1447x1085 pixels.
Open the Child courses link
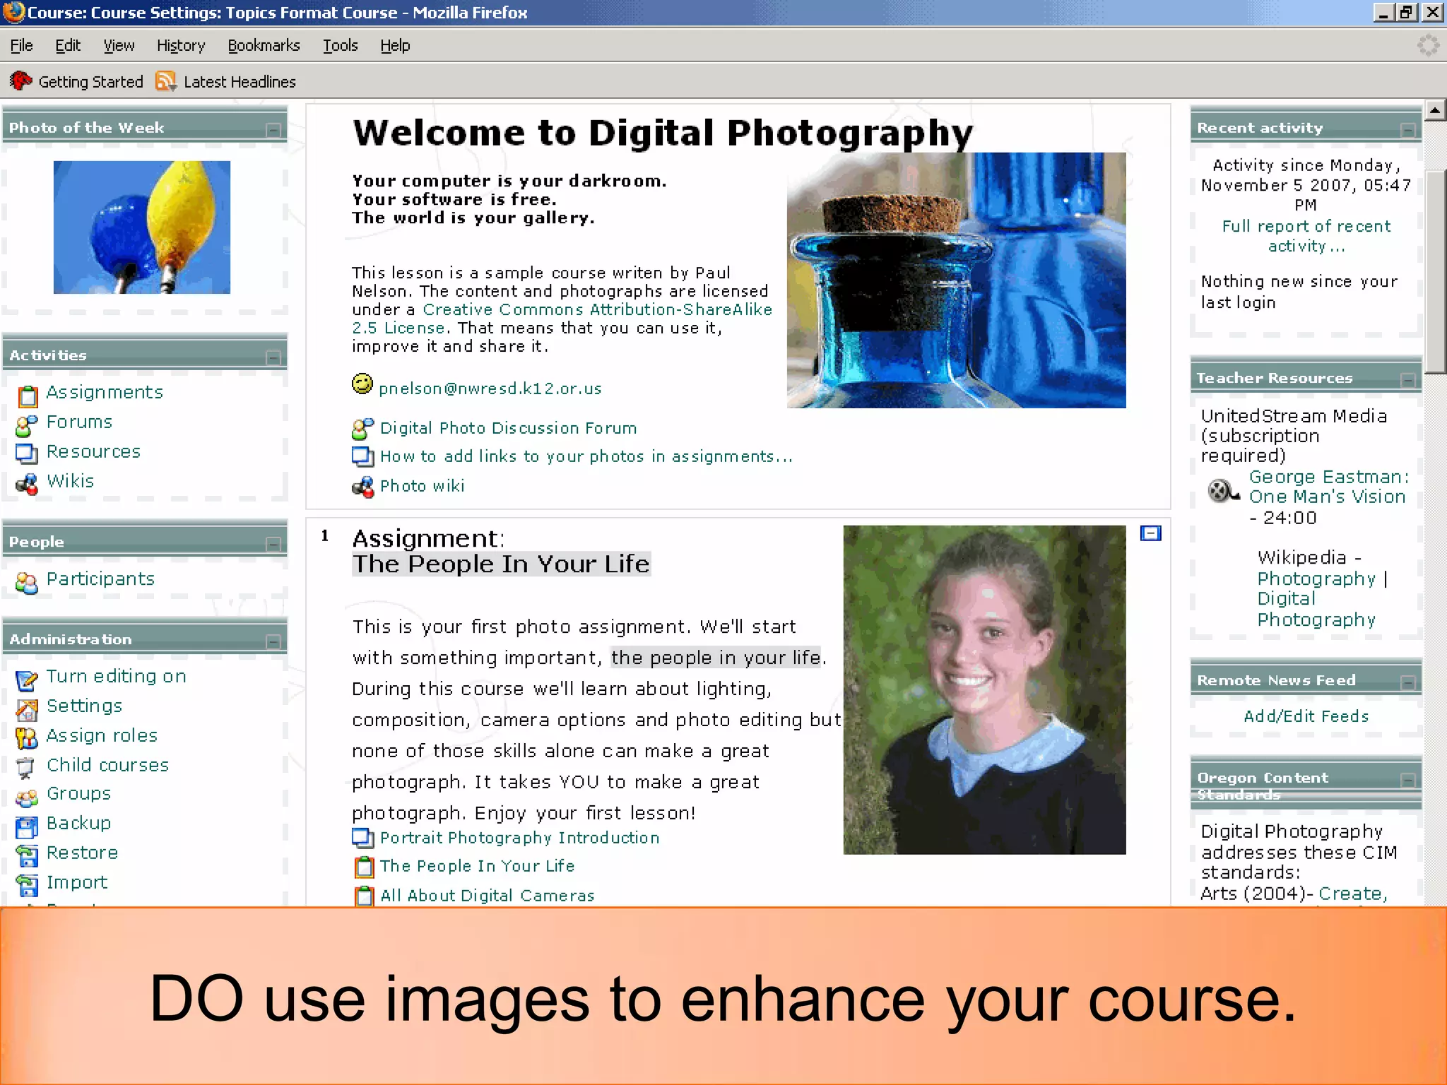click(x=108, y=765)
